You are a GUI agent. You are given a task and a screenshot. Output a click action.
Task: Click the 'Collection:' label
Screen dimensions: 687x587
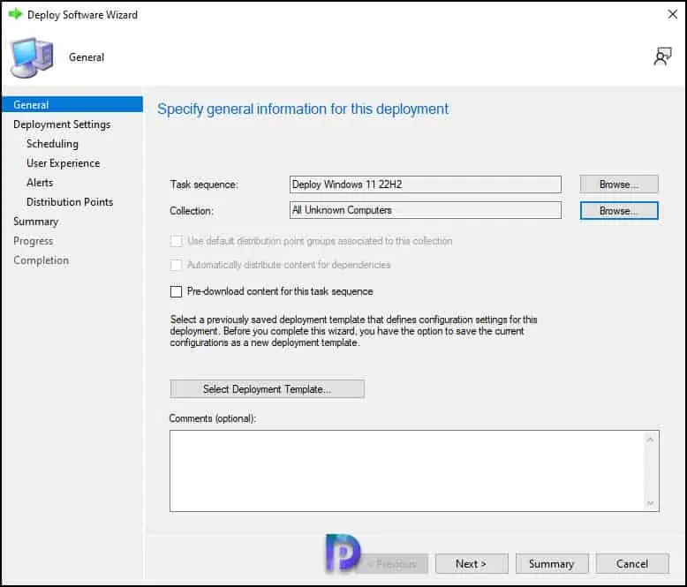192,211
